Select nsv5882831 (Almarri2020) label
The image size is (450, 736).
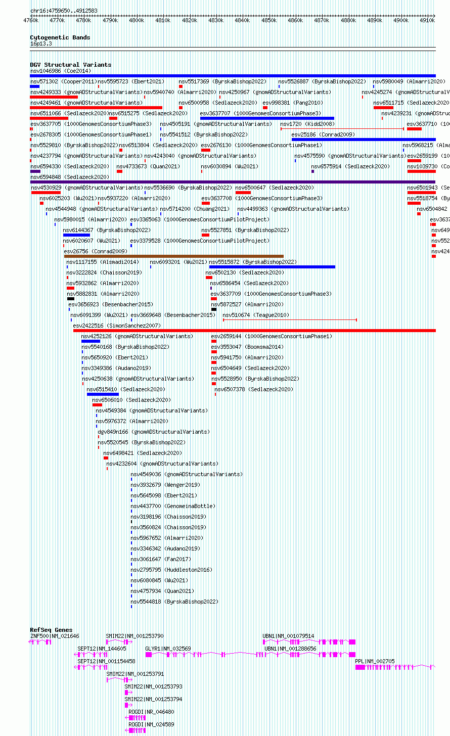click(103, 294)
